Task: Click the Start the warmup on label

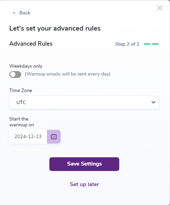Action: (x=22, y=122)
